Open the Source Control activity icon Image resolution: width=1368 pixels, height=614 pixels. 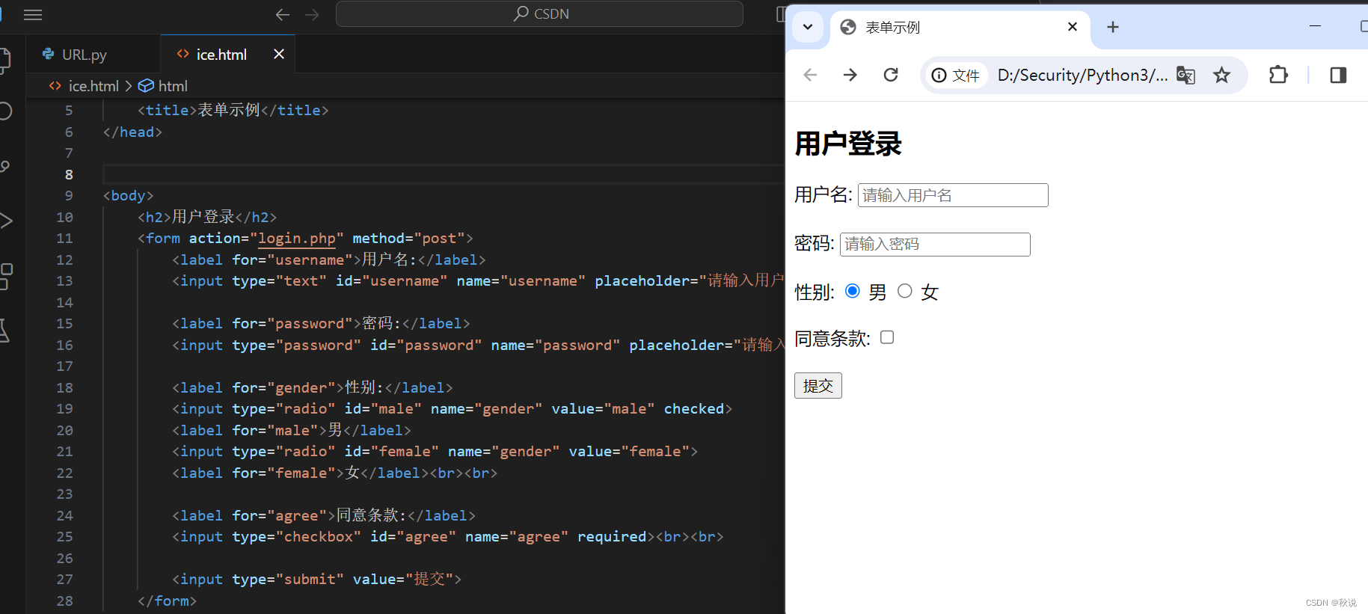(5, 166)
